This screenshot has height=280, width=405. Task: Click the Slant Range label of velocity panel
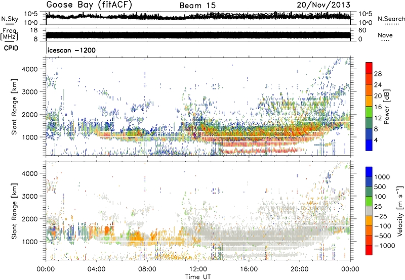[14, 211]
